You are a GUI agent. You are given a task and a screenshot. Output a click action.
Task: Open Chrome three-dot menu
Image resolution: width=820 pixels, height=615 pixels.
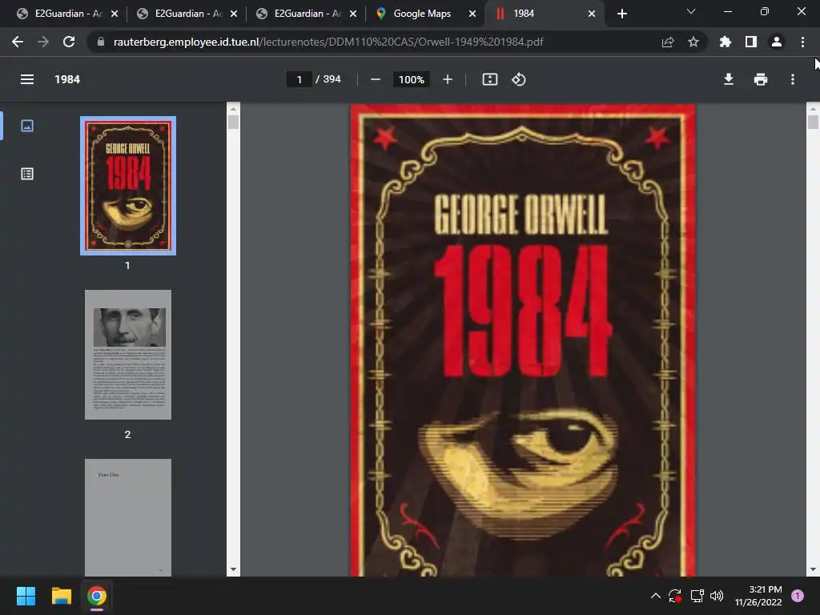click(802, 42)
